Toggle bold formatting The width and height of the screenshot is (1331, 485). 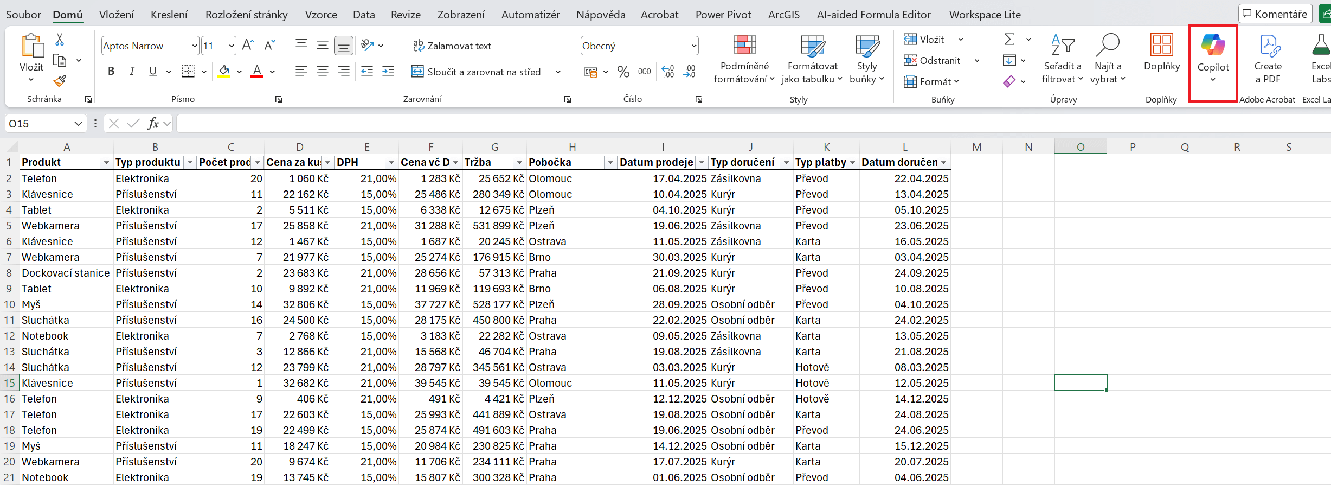click(x=111, y=72)
